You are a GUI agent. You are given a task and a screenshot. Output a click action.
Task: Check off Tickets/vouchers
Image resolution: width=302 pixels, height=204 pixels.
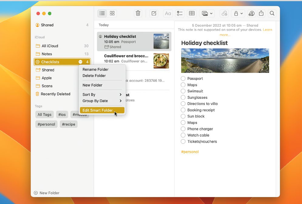click(x=183, y=142)
